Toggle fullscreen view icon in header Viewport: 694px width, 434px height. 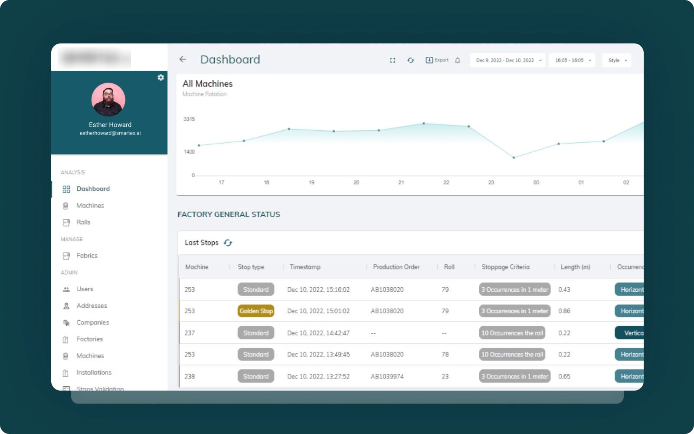393,60
